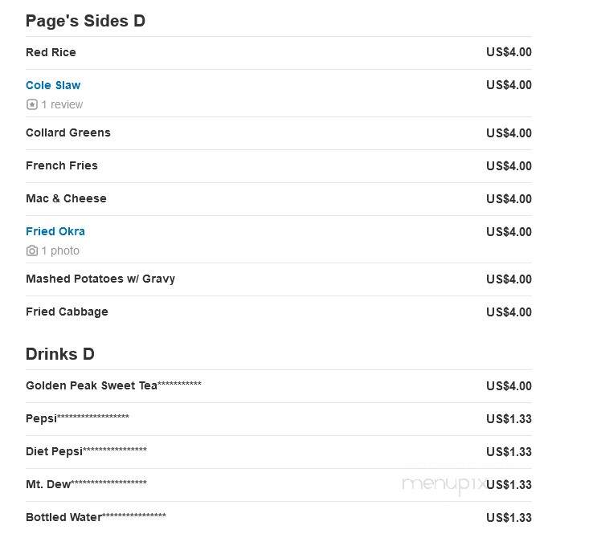View the 1 photo text for Fried Okra

tap(60, 251)
